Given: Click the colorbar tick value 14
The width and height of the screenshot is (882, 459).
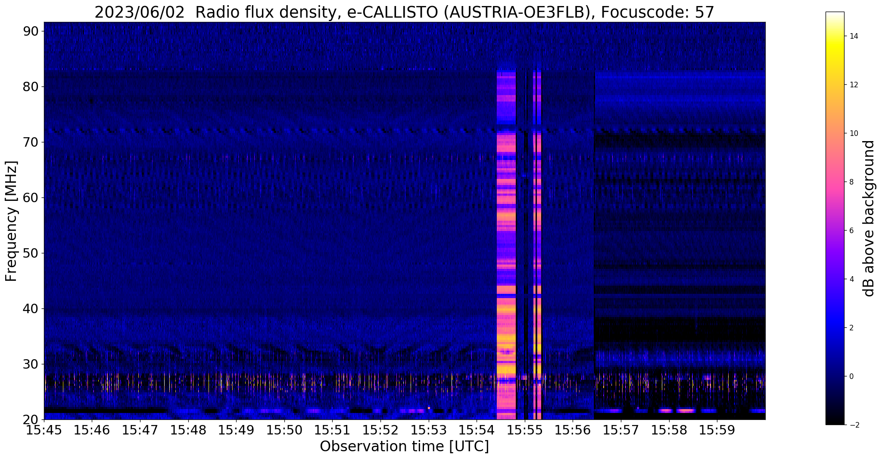Looking at the screenshot, I should point(853,36).
